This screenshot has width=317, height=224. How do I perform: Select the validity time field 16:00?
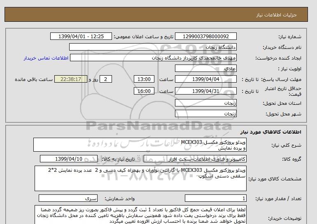click(x=144, y=91)
